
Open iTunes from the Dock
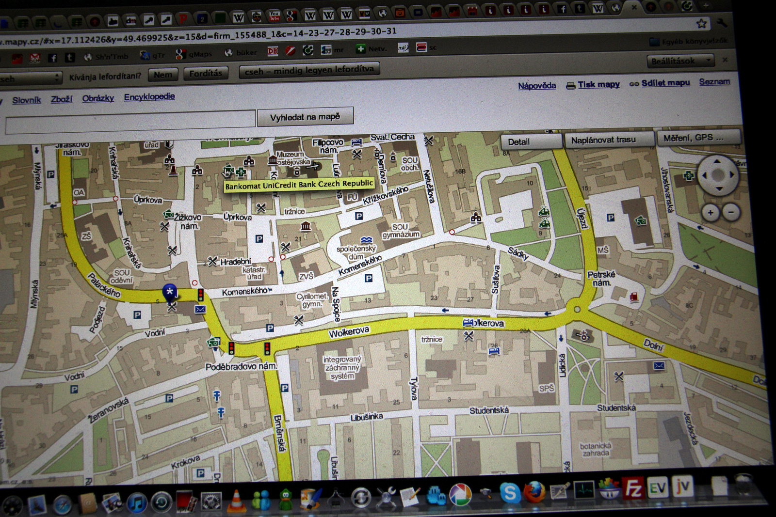[137, 502]
